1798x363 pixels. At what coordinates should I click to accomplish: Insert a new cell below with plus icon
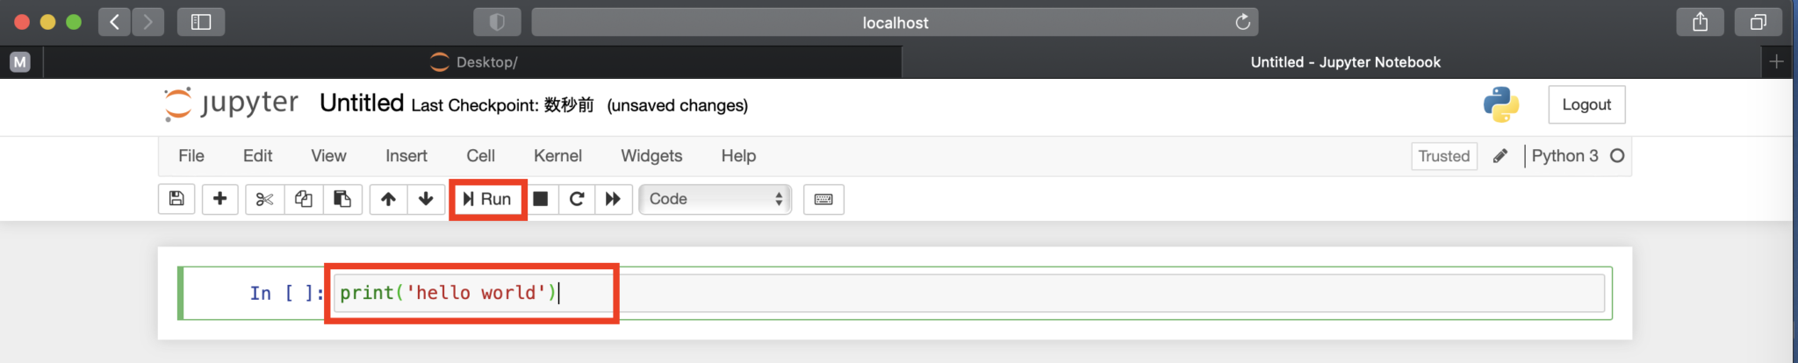[x=220, y=199]
